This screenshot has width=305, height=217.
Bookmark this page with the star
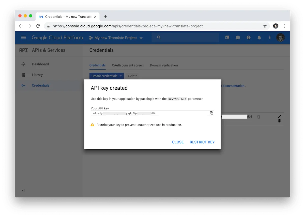pos(265,26)
